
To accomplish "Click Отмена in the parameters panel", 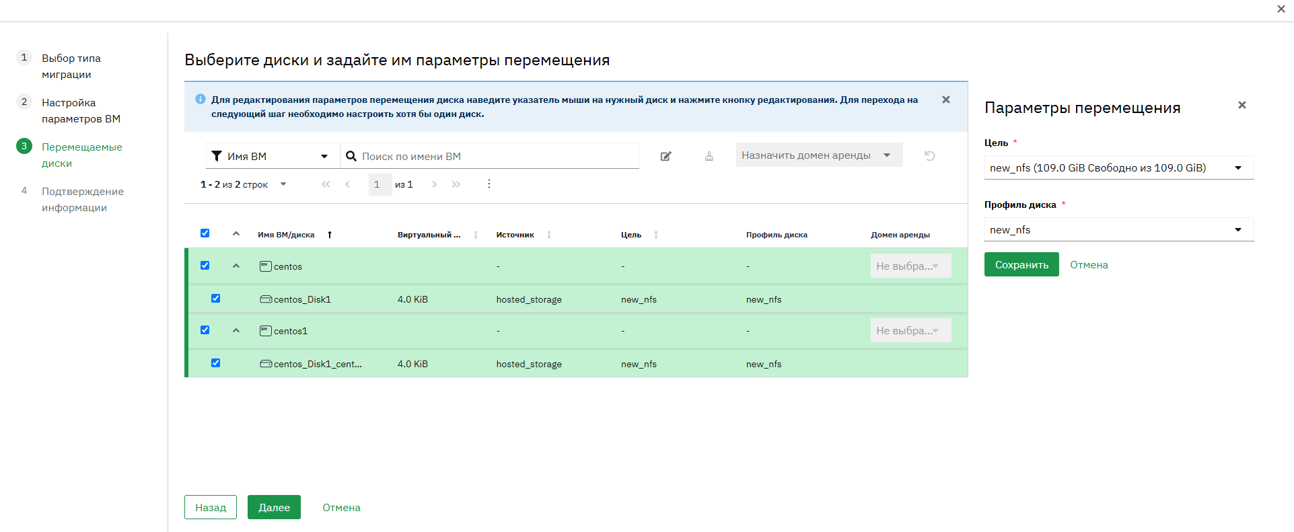I will 1089,265.
